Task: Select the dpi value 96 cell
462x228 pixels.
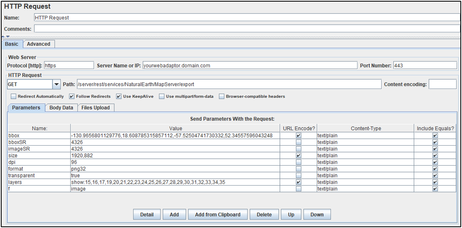Action: (x=175, y=162)
